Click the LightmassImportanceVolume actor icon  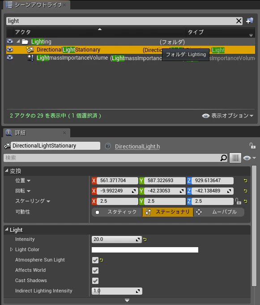30,58
